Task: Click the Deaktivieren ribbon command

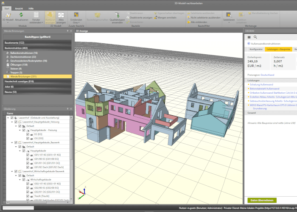Action: click(134, 13)
